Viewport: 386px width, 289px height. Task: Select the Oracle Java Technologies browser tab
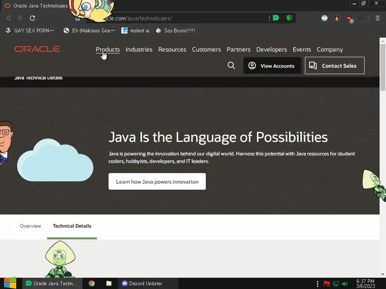37,5
